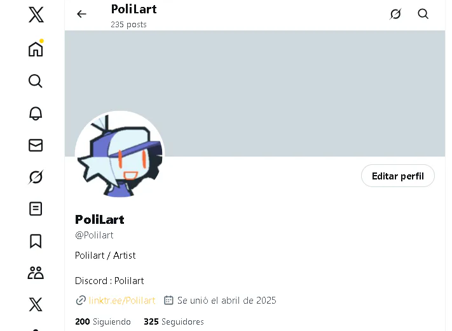Go back using the left arrow

pos(81,14)
